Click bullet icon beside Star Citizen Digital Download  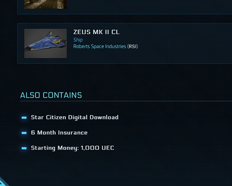click(x=24, y=118)
